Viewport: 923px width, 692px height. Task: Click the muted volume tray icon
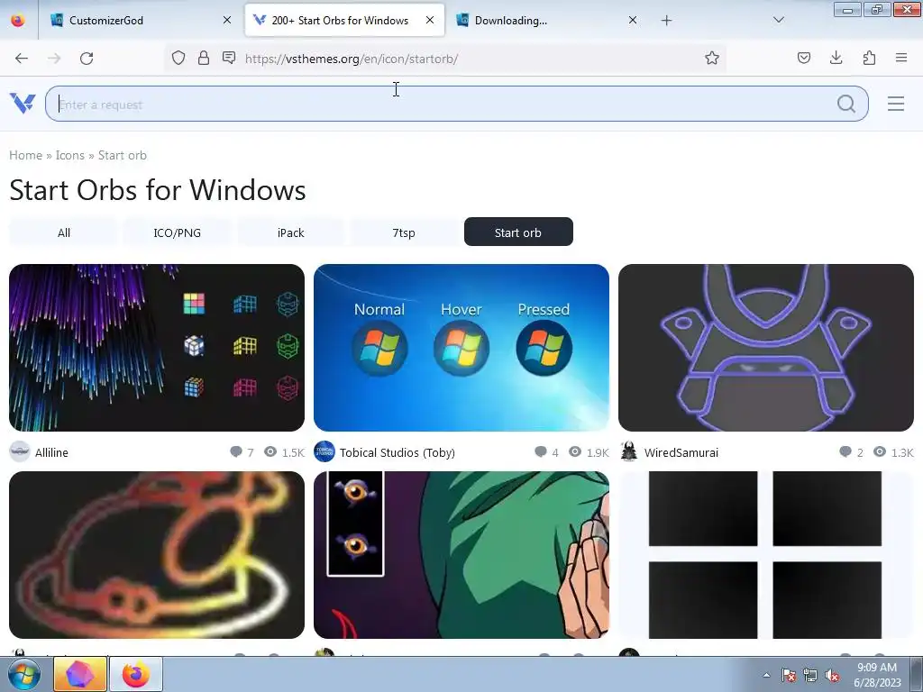832,675
